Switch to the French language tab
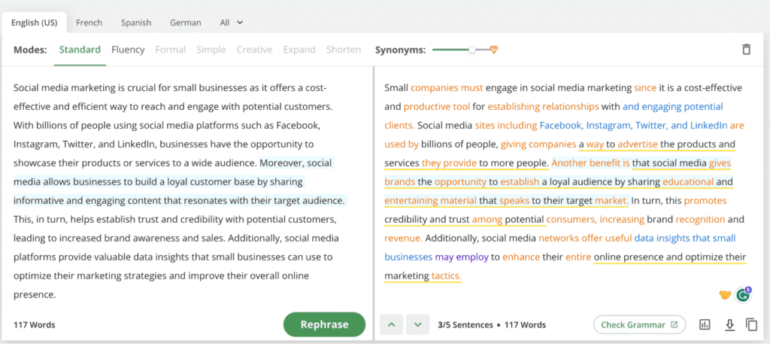 (x=89, y=23)
